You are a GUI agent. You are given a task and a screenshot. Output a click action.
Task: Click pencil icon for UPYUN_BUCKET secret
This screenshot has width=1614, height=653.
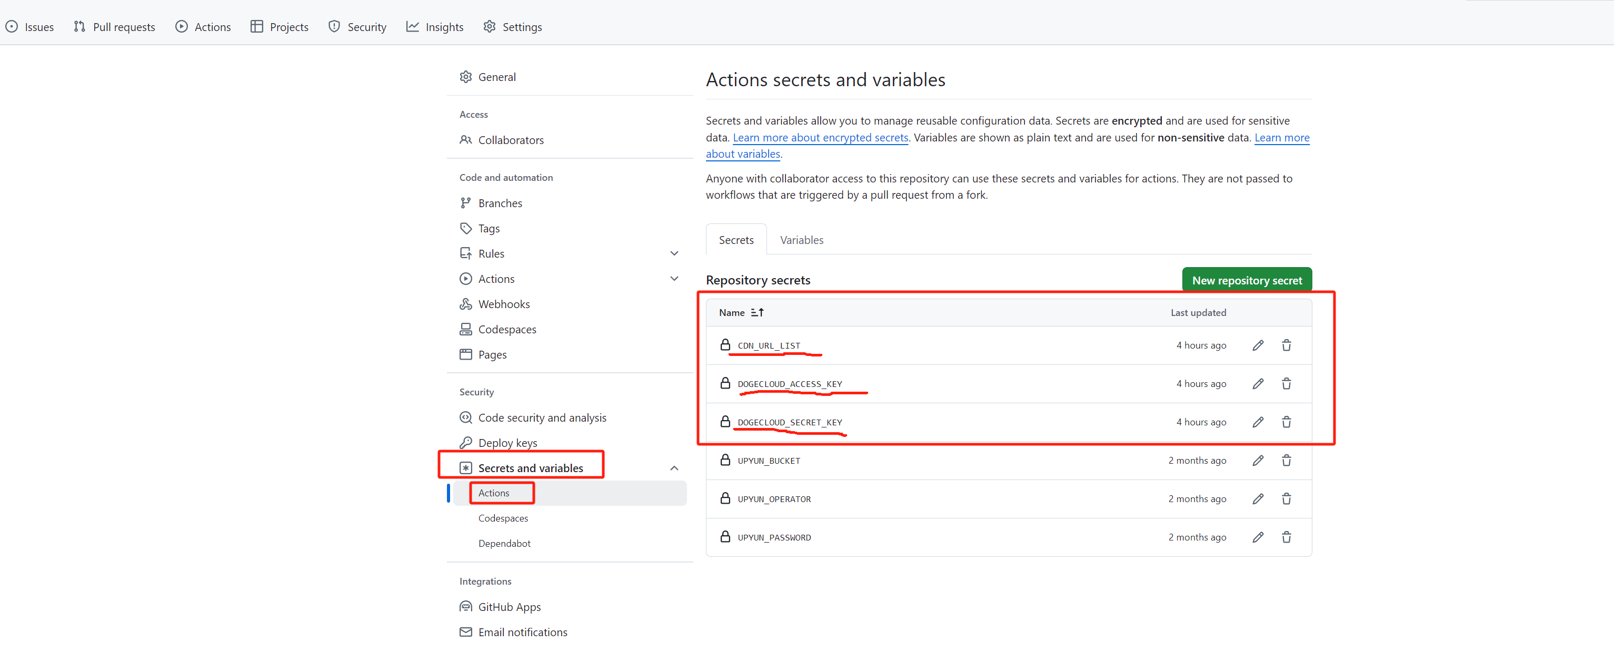tap(1258, 461)
